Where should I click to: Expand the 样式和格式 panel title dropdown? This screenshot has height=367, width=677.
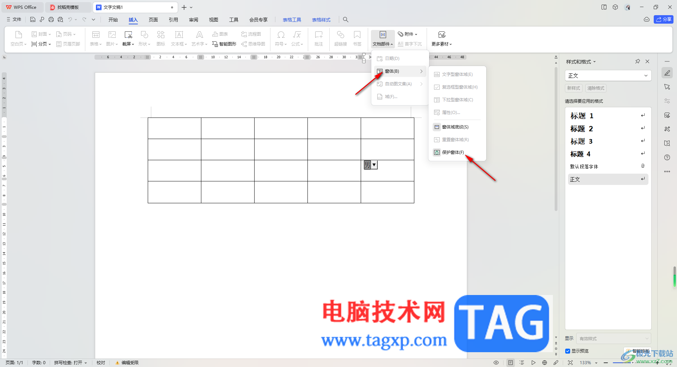point(594,62)
